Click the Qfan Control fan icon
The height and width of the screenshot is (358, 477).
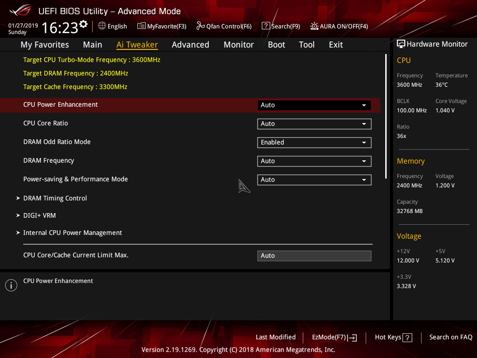200,26
